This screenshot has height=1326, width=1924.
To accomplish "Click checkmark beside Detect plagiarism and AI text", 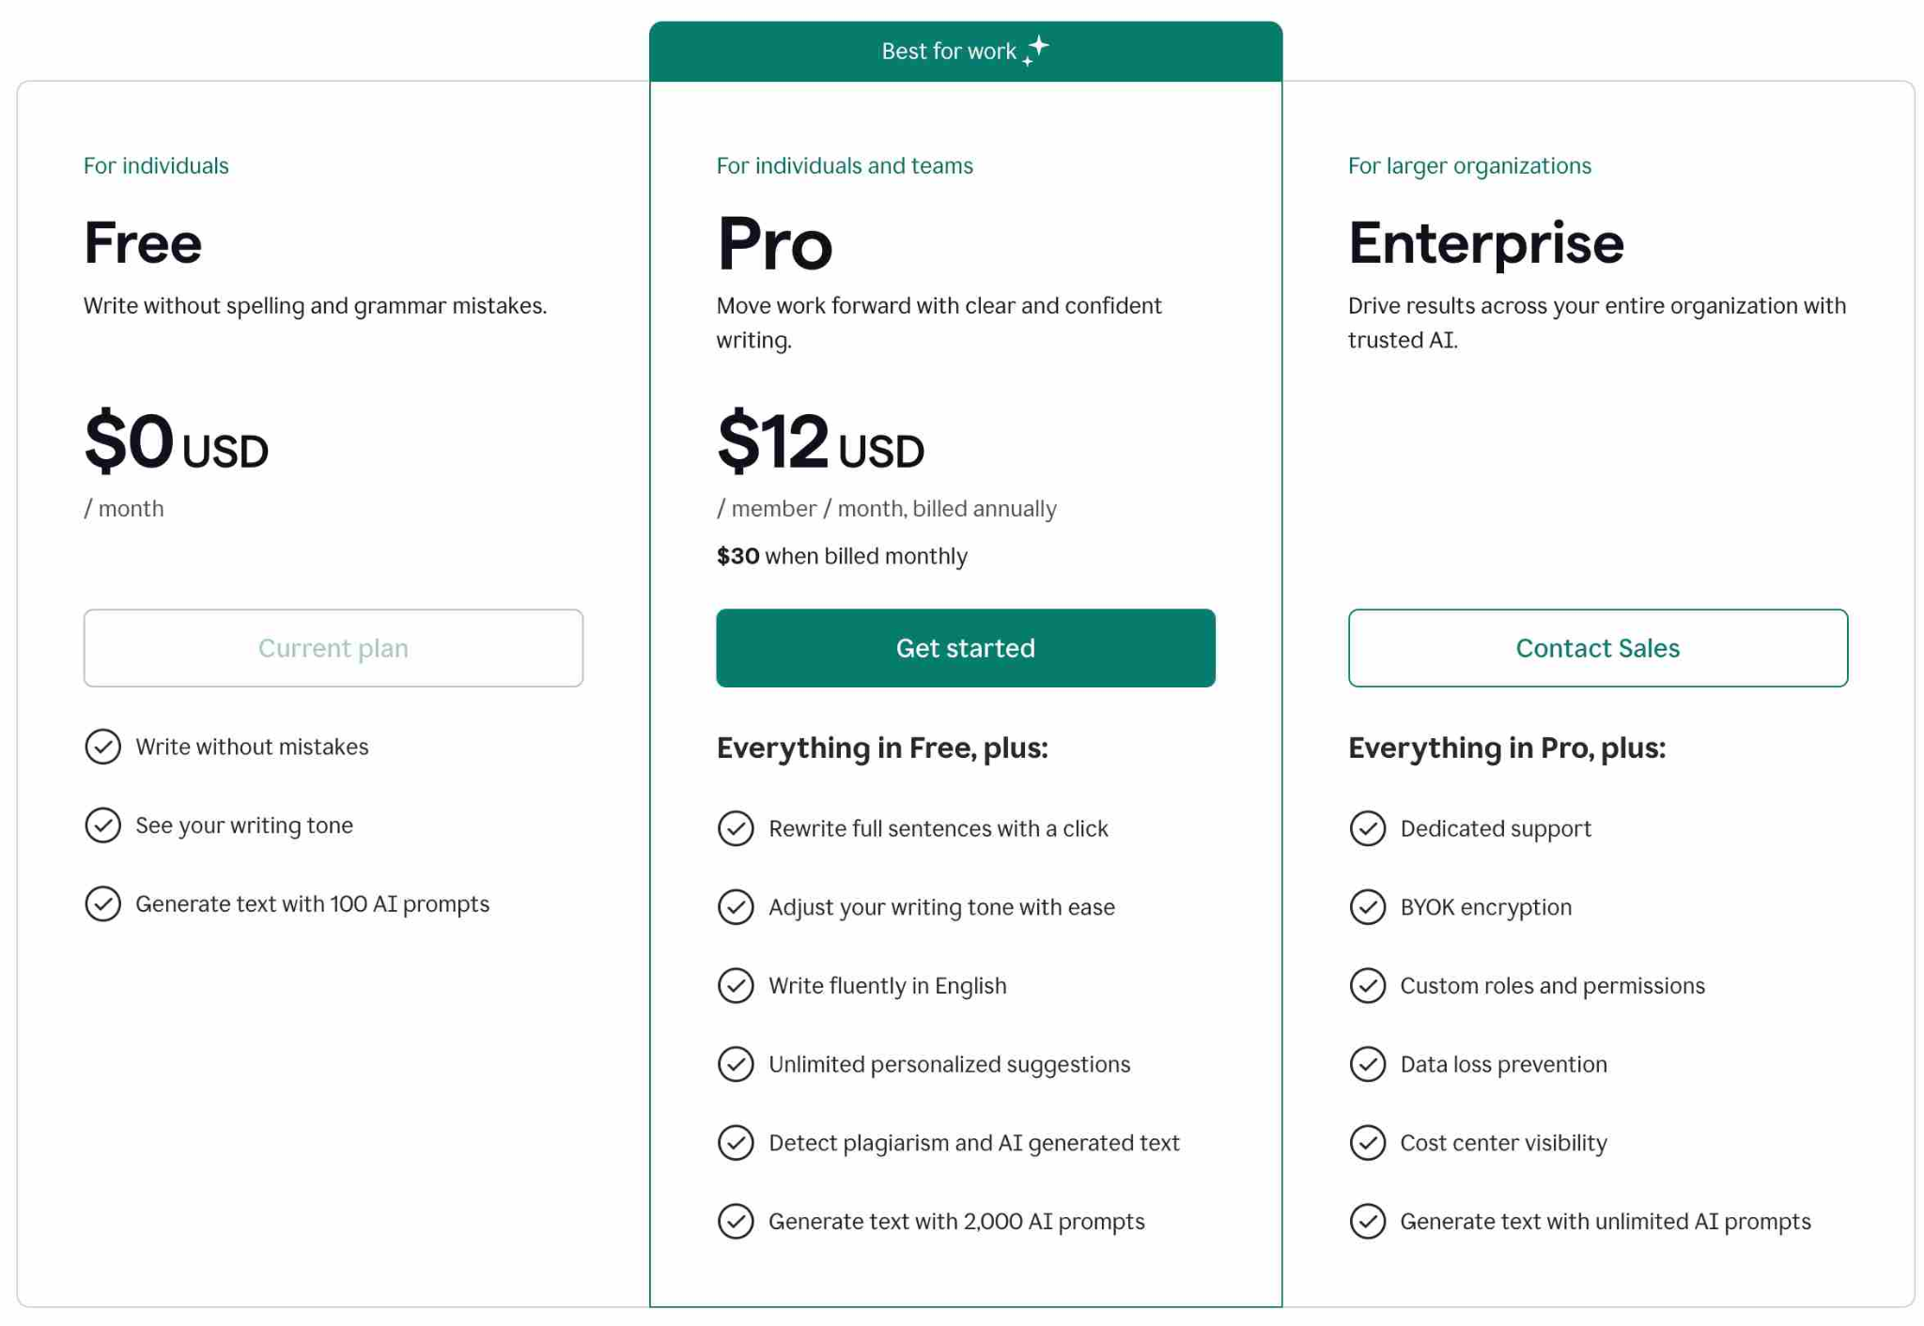I will (736, 1143).
